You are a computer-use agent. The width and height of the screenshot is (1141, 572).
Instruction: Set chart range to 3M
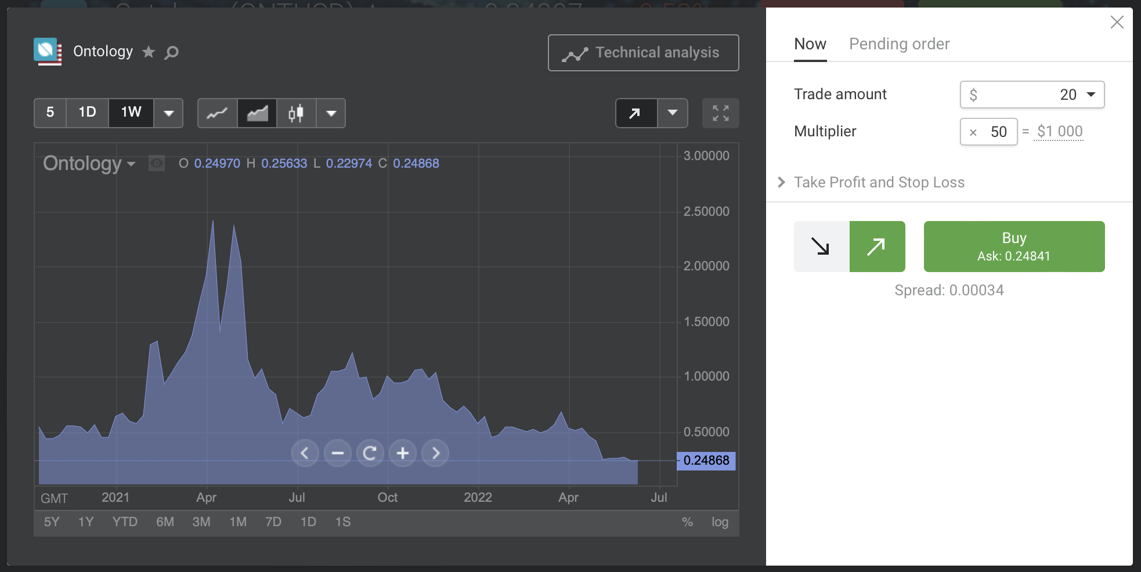tap(201, 522)
